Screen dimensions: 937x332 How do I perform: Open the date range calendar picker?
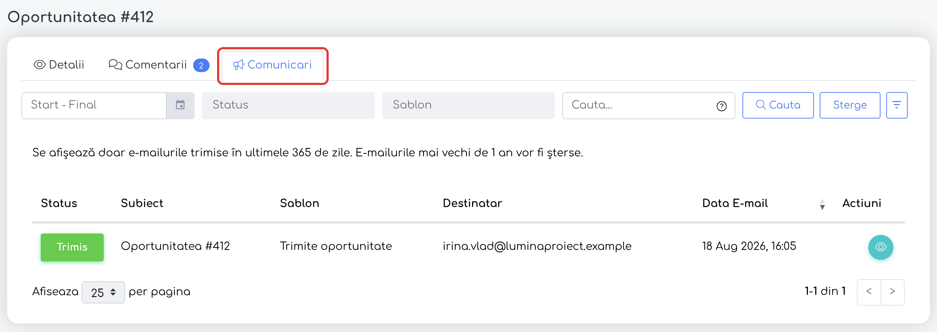click(x=180, y=105)
